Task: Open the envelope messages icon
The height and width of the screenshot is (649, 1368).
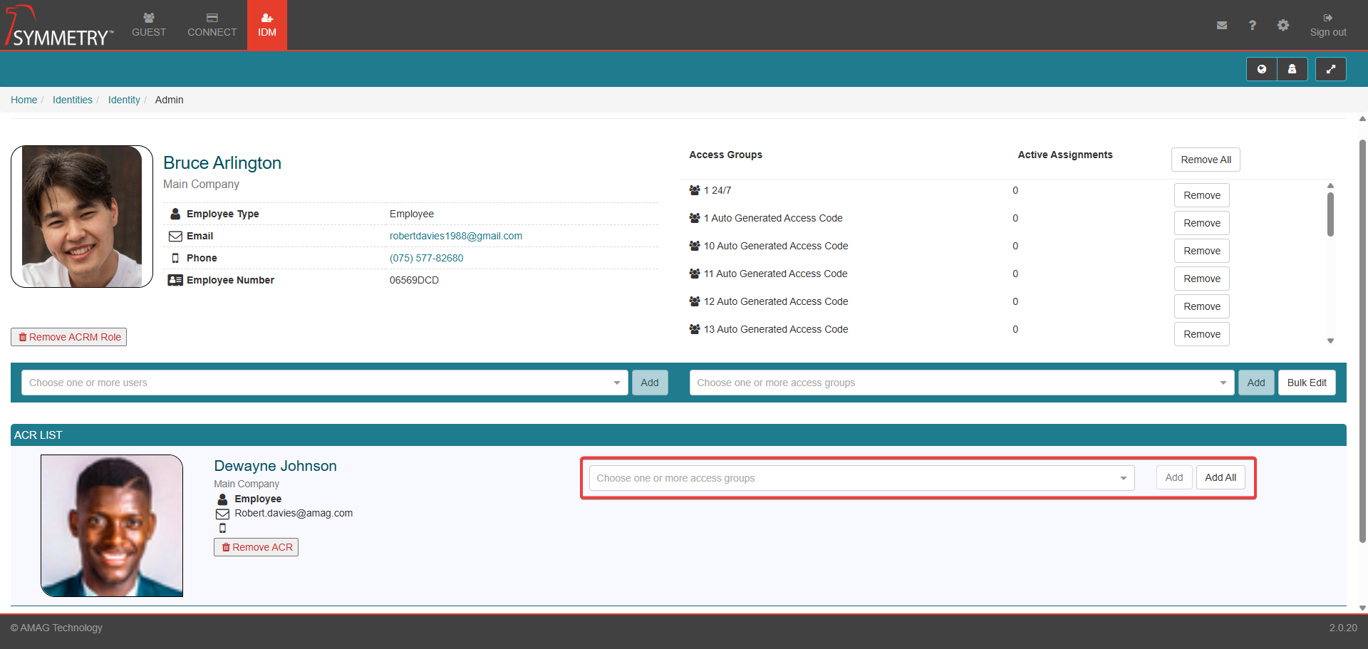Action: pos(1221,26)
